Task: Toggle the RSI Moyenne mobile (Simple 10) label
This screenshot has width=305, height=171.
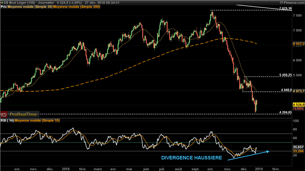Action: coord(37,120)
